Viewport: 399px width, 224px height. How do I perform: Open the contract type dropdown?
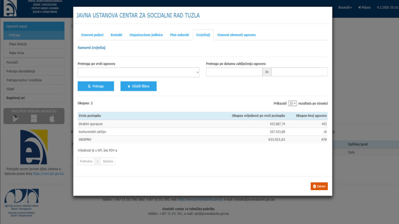click(138, 72)
